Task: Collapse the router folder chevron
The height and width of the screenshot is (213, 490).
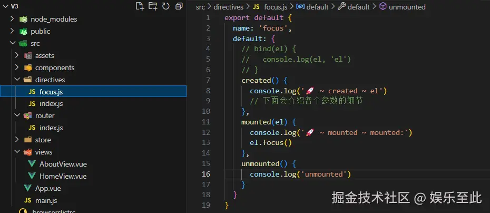Action: (17, 115)
